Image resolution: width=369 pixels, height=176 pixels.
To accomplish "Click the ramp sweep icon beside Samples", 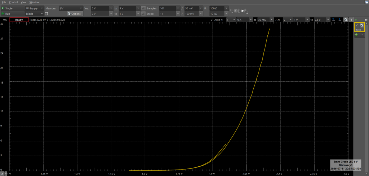I will pyautogui.click(x=143, y=8).
